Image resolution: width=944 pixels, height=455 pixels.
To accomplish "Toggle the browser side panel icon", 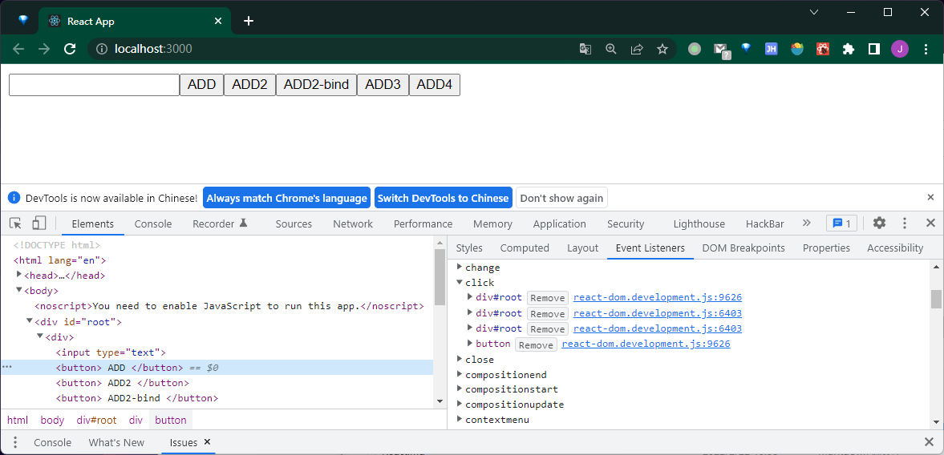I will [x=874, y=50].
